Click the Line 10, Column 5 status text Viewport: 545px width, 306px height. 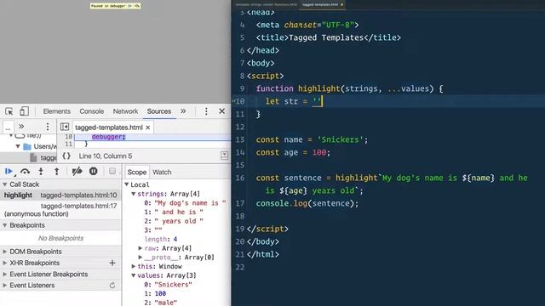(x=106, y=156)
